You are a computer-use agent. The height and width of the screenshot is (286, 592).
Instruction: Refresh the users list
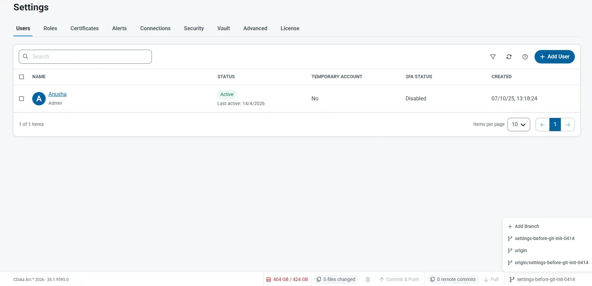click(x=509, y=57)
